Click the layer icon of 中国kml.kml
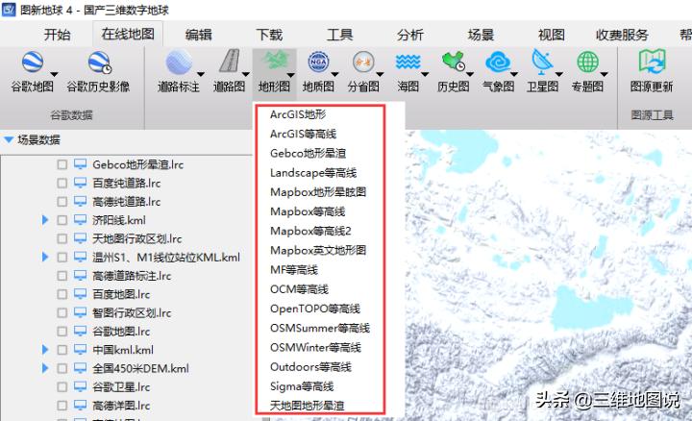 pyautogui.click(x=80, y=350)
